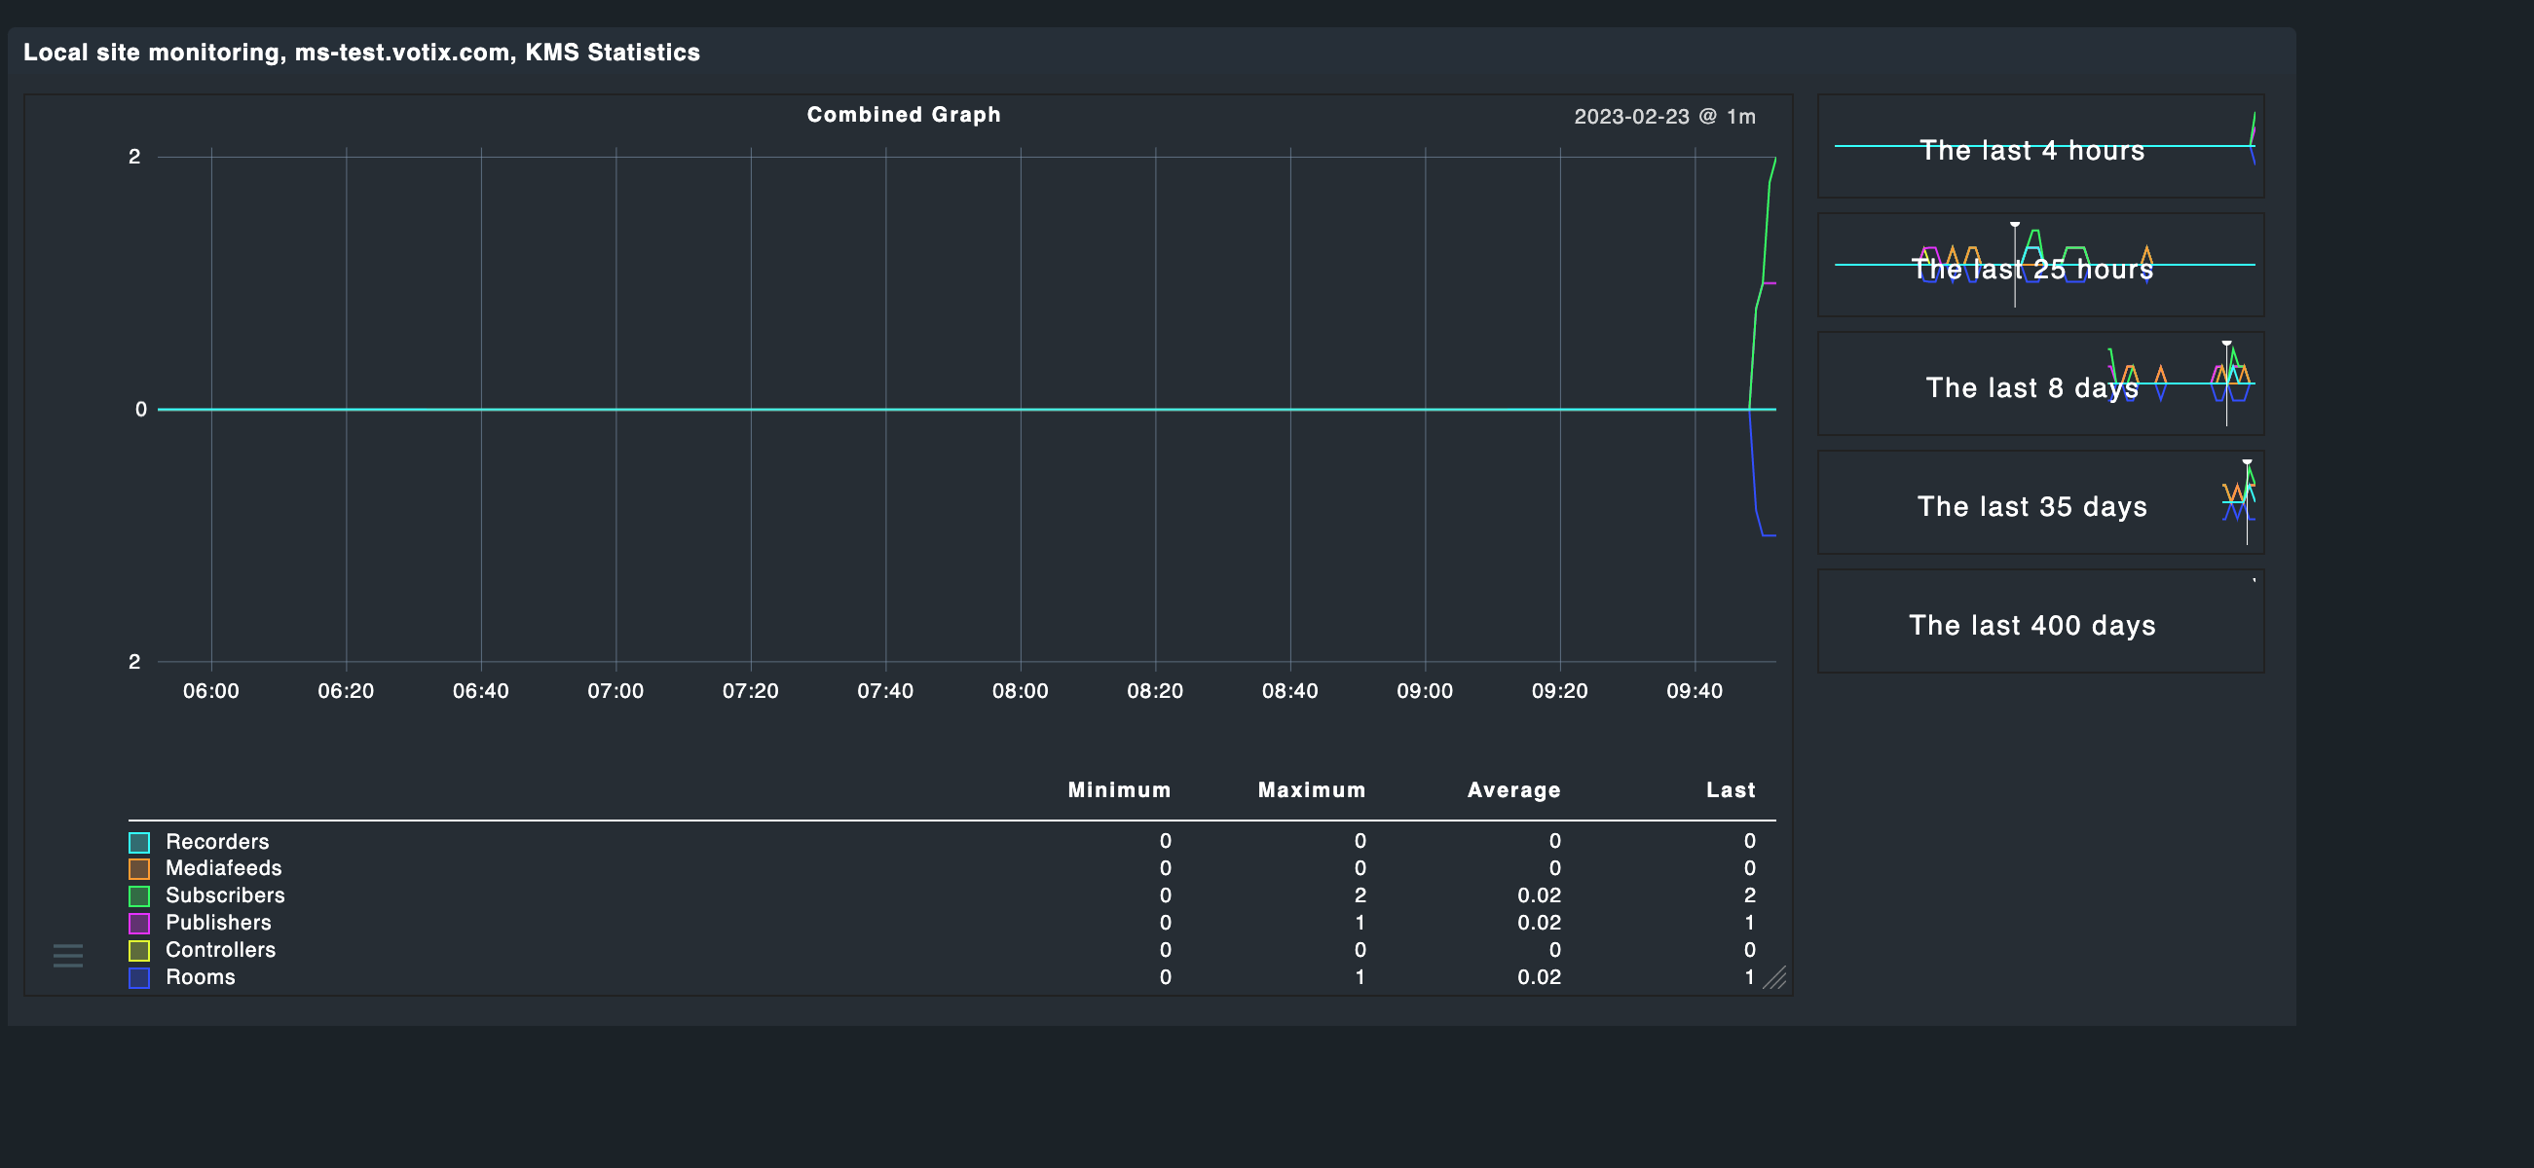
Task: Toggle the Rooms series label
Action: [x=201, y=977]
